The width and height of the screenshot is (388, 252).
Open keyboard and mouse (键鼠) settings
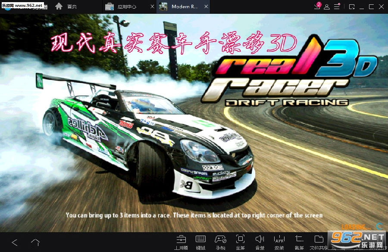point(200,243)
